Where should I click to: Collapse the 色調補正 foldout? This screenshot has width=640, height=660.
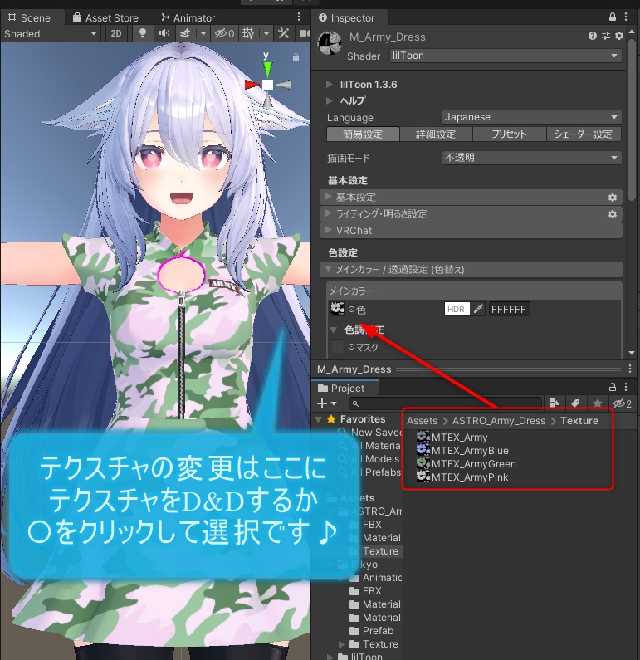tap(334, 330)
